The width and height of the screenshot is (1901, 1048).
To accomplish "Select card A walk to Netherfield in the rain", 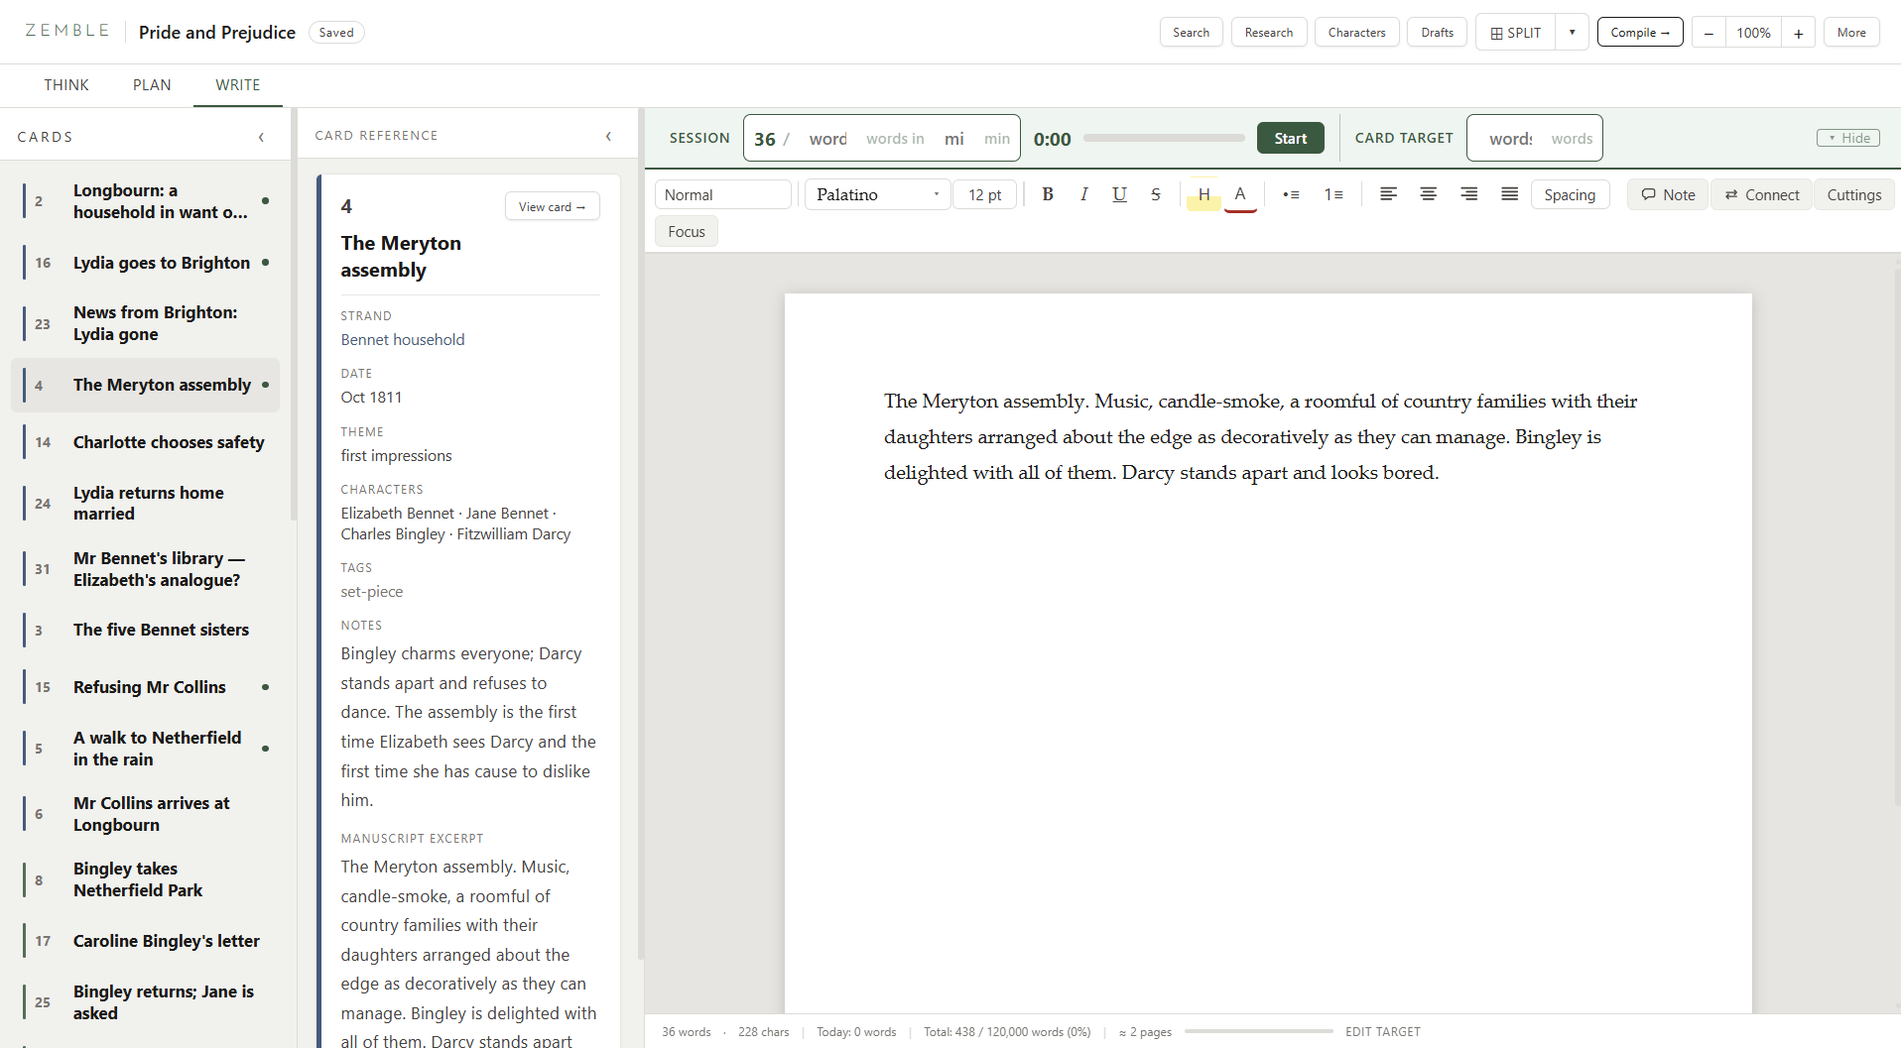I will coord(145,749).
